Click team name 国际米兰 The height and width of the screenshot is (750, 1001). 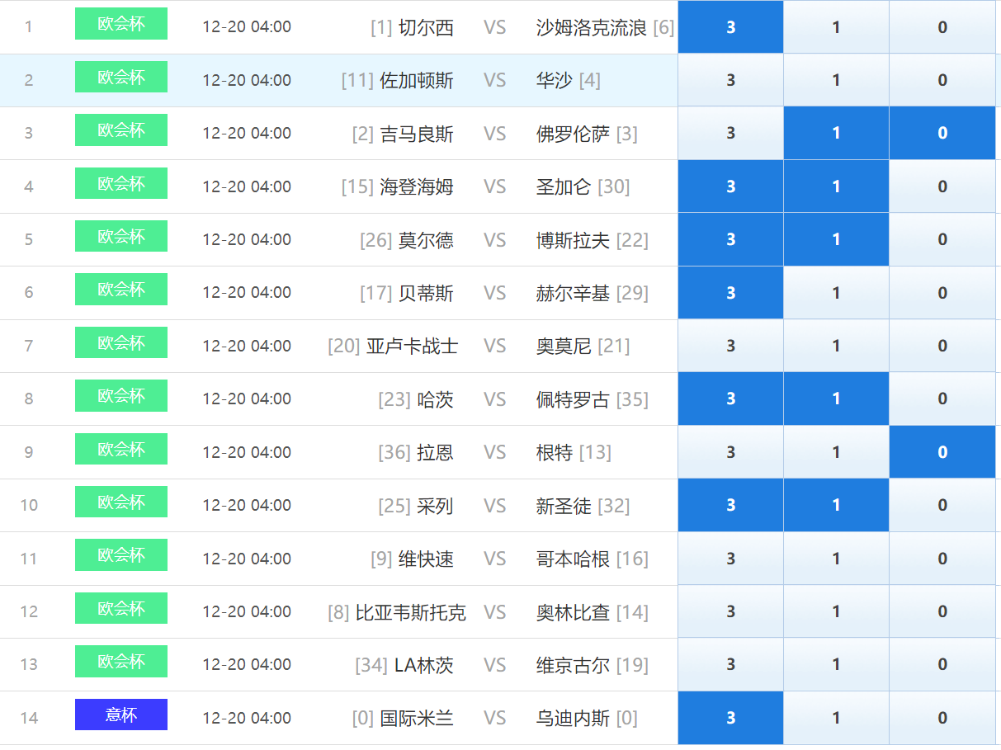(417, 719)
